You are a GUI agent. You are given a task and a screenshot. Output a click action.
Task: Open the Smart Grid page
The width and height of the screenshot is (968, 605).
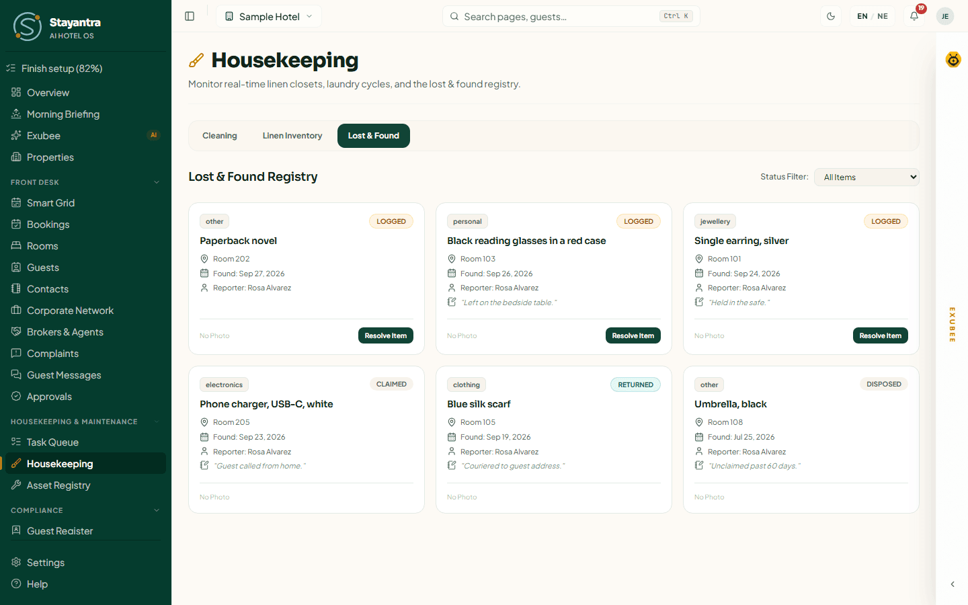[85, 203]
